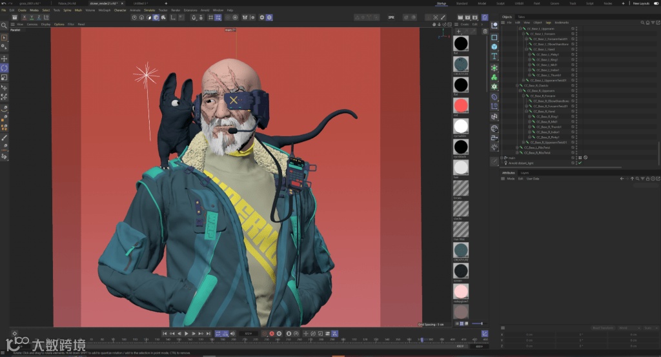Screen dimensions: 661x357
Task: Add a Cube primitive from object palette
Action: click(x=494, y=46)
